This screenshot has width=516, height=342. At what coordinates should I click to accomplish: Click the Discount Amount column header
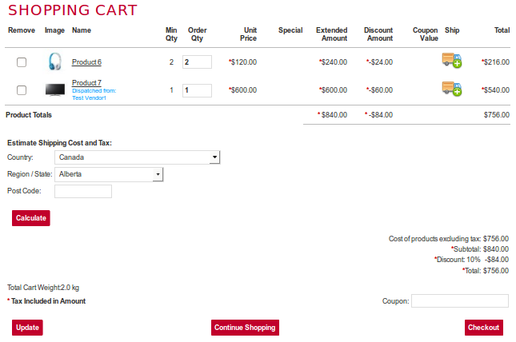point(378,34)
